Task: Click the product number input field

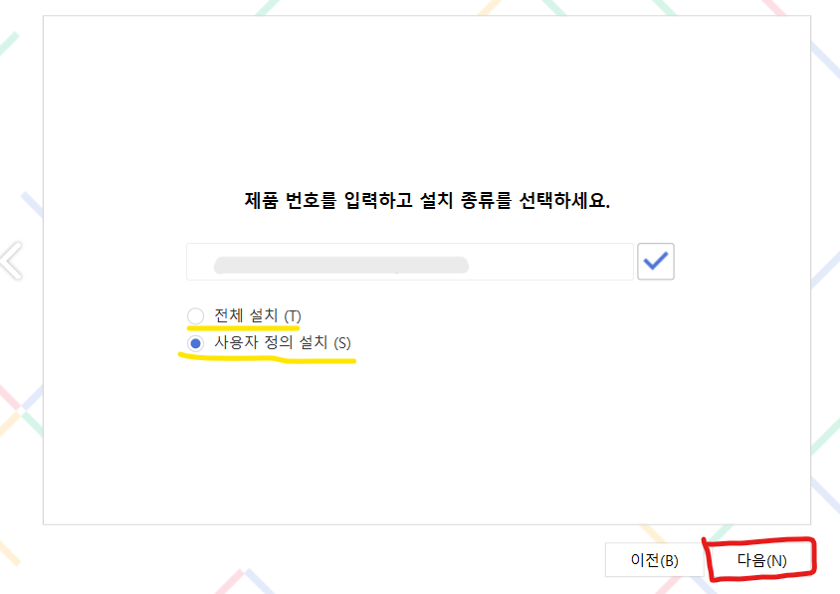Action: tap(410, 261)
